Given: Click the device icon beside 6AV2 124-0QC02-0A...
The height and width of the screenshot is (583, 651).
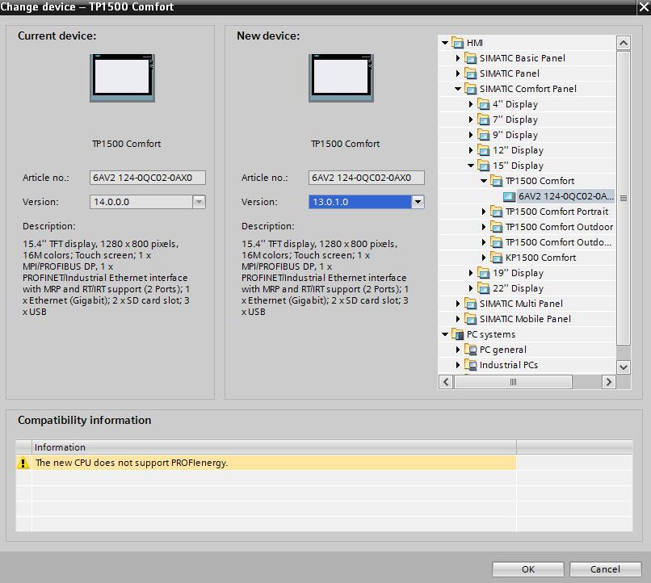Looking at the screenshot, I should click(x=510, y=196).
